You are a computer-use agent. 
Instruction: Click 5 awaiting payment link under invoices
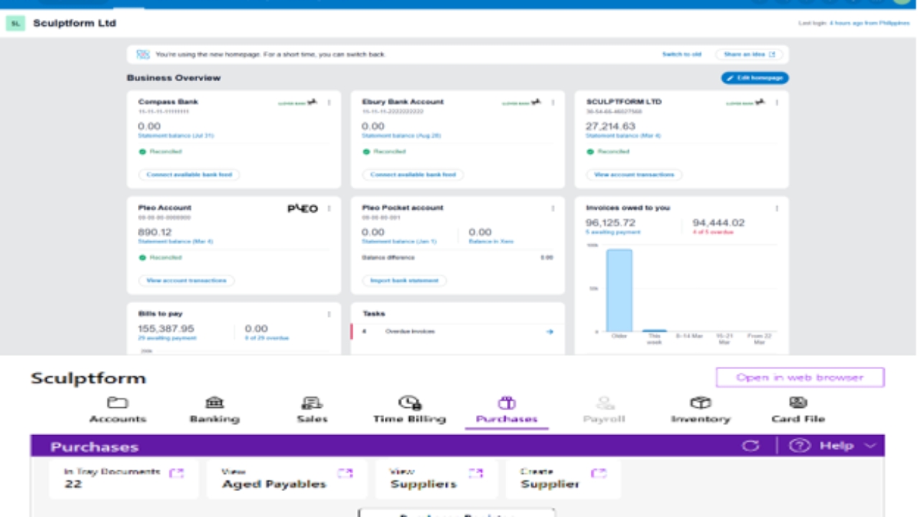[612, 232]
